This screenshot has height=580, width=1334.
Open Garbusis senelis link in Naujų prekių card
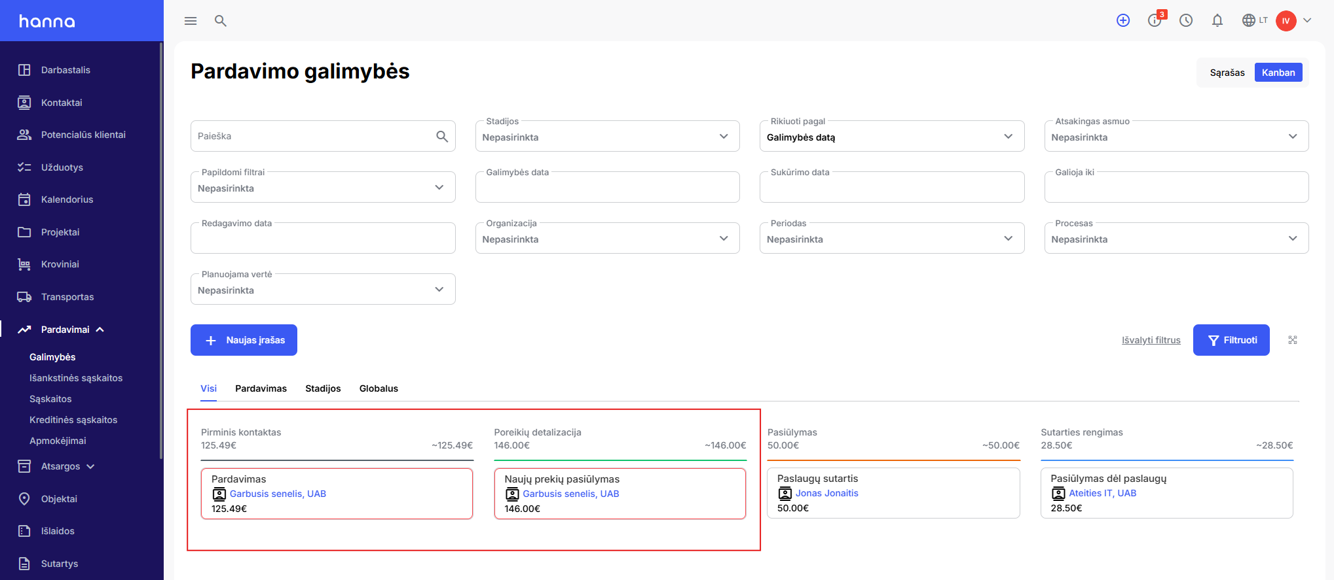(x=570, y=494)
